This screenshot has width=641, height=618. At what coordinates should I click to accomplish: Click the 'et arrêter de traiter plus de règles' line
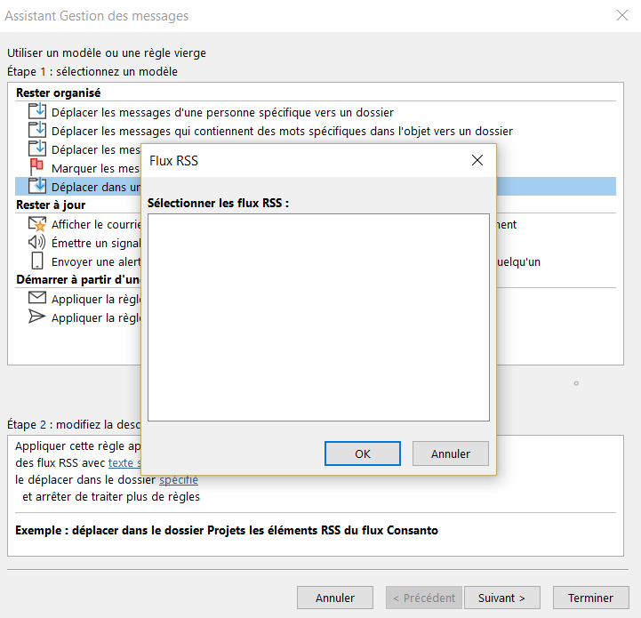111,496
